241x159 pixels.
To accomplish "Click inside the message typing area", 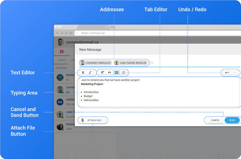I will [x=159, y=92].
